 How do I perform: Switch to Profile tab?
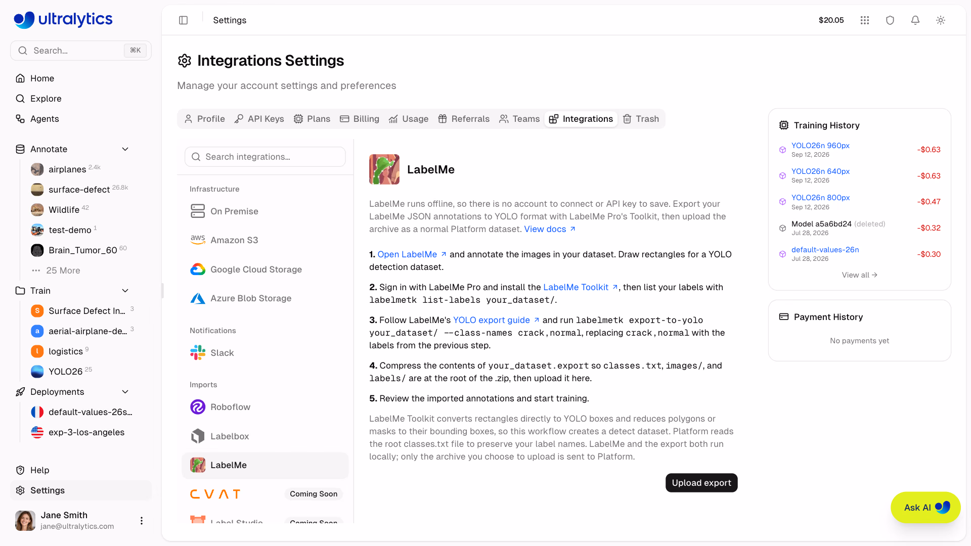(204, 119)
